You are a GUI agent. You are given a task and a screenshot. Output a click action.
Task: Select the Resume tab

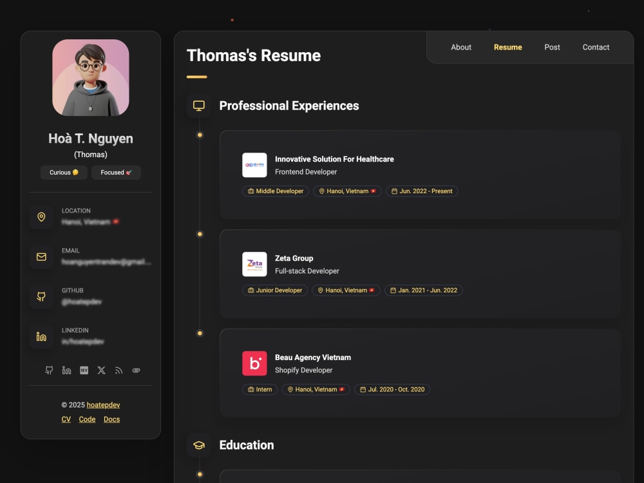tap(507, 47)
